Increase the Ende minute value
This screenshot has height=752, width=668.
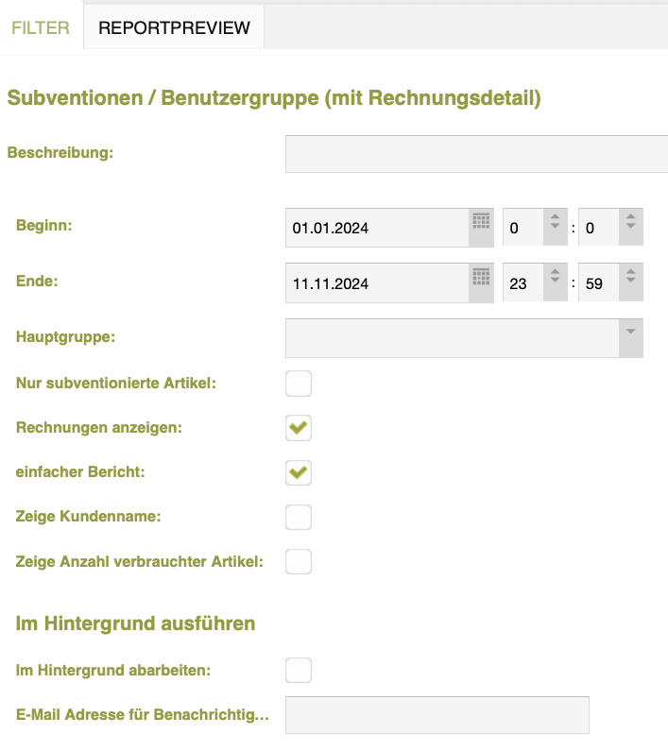pos(630,272)
